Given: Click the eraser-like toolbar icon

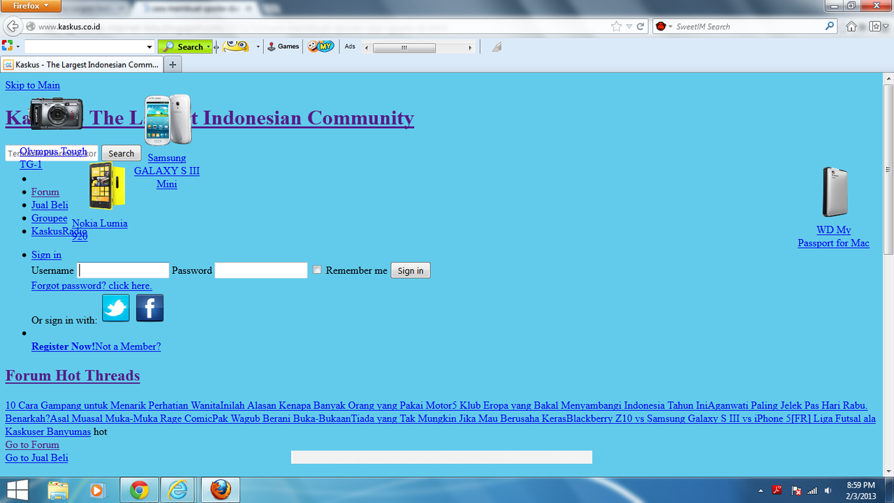Looking at the screenshot, I should pos(496,47).
